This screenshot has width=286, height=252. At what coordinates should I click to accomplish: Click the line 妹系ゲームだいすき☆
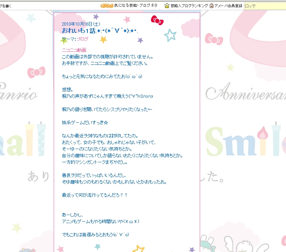[85, 123]
